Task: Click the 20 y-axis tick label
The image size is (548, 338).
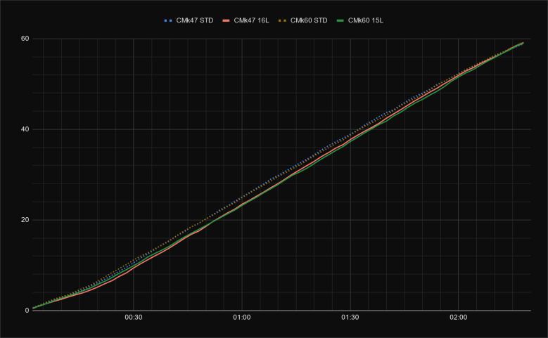Action: click(23, 220)
